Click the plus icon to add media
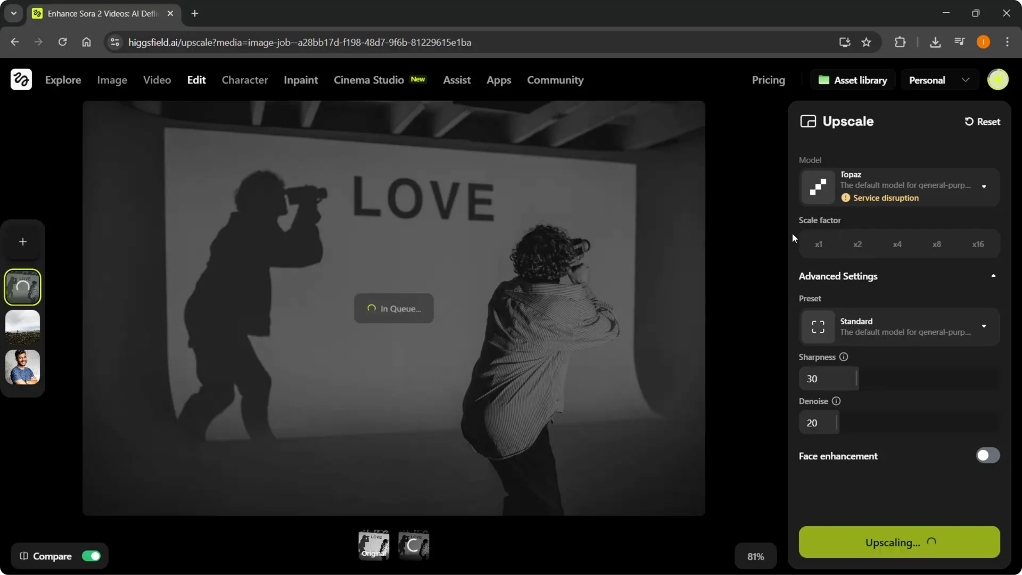The width and height of the screenshot is (1022, 575). (22, 242)
